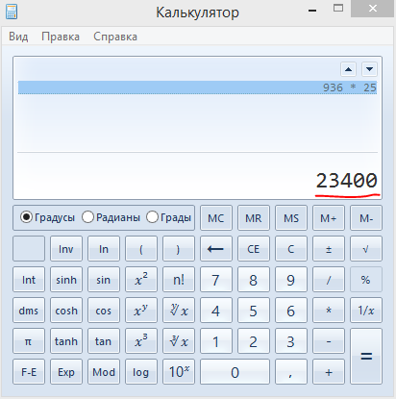Click the digit 3 key
The height and width of the screenshot is (399, 396).
tap(291, 341)
